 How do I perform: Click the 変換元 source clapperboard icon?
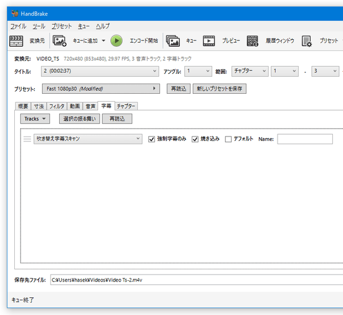[x=16, y=41]
